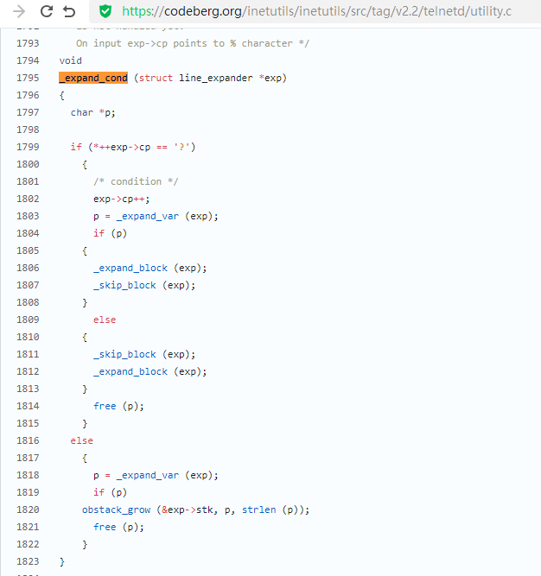Select line number 1795
The width and height of the screenshot is (541, 576).
coord(28,78)
